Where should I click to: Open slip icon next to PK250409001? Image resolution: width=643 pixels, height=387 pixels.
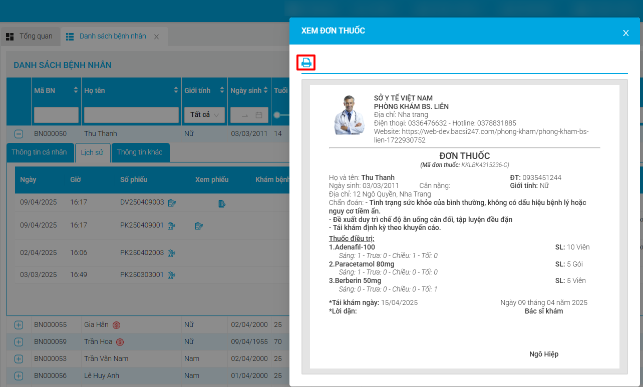(171, 225)
